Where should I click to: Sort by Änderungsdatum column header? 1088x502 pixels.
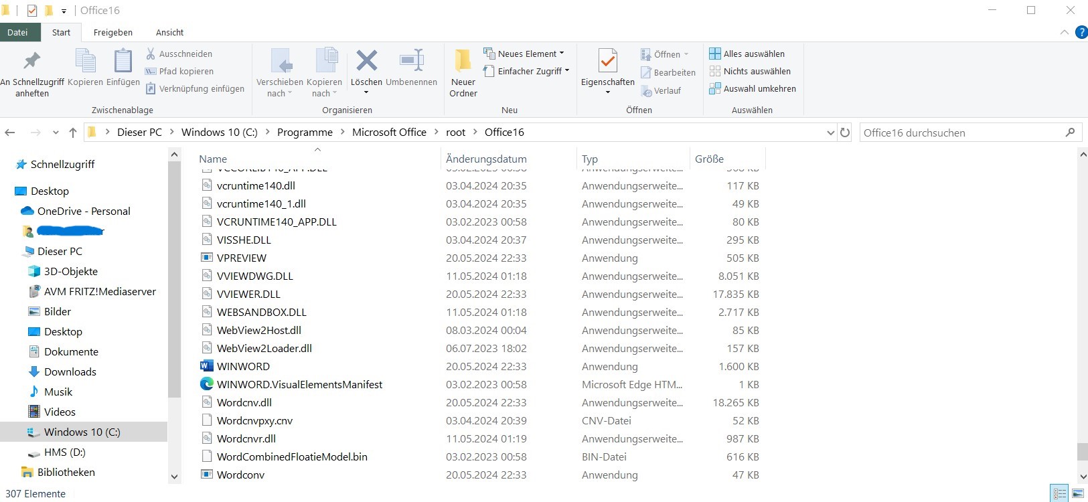point(486,159)
